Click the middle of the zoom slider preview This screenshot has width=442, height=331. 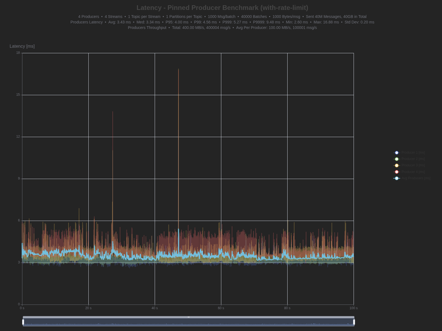click(x=189, y=322)
